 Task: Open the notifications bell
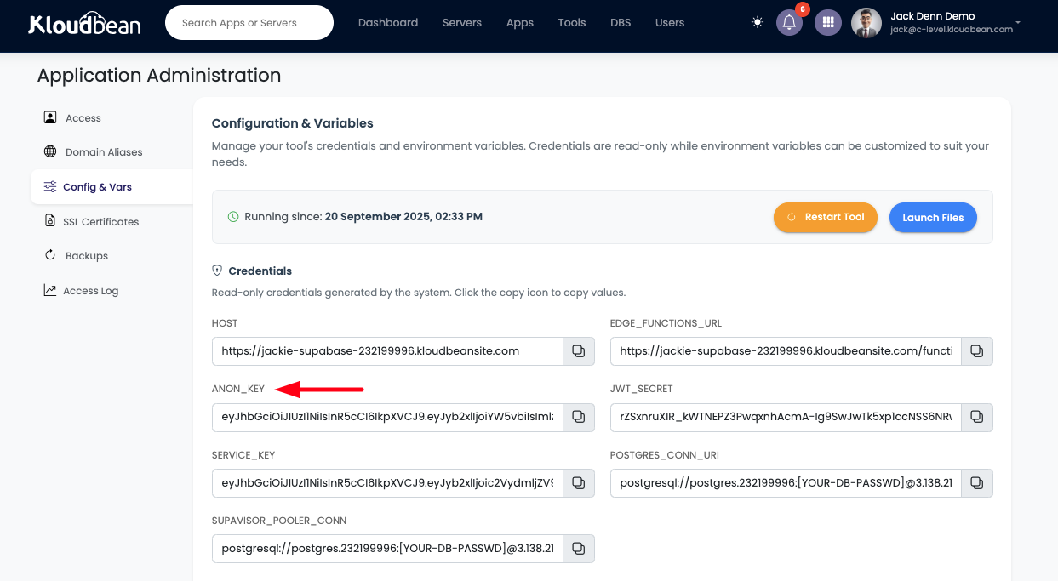click(x=789, y=23)
